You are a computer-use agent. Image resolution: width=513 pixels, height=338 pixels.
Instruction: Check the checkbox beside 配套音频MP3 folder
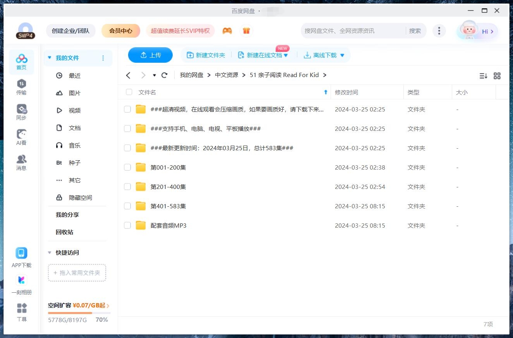[127, 225]
